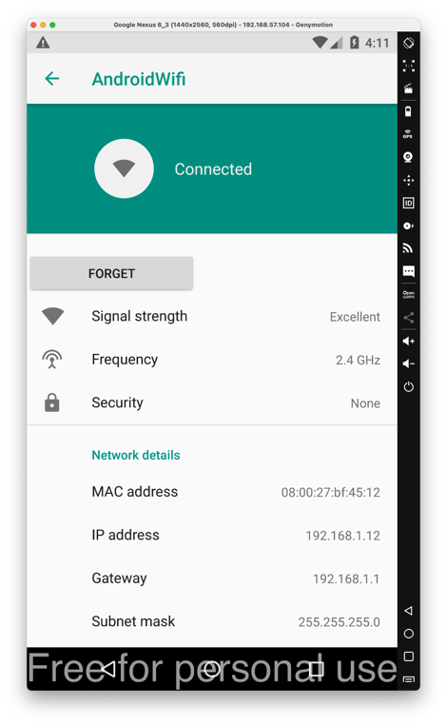Go back using the AndroidWifi arrow

(51, 79)
